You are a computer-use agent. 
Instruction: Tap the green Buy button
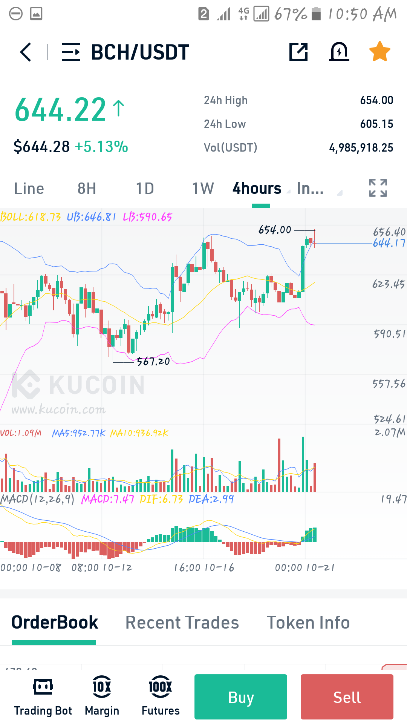coord(241,697)
